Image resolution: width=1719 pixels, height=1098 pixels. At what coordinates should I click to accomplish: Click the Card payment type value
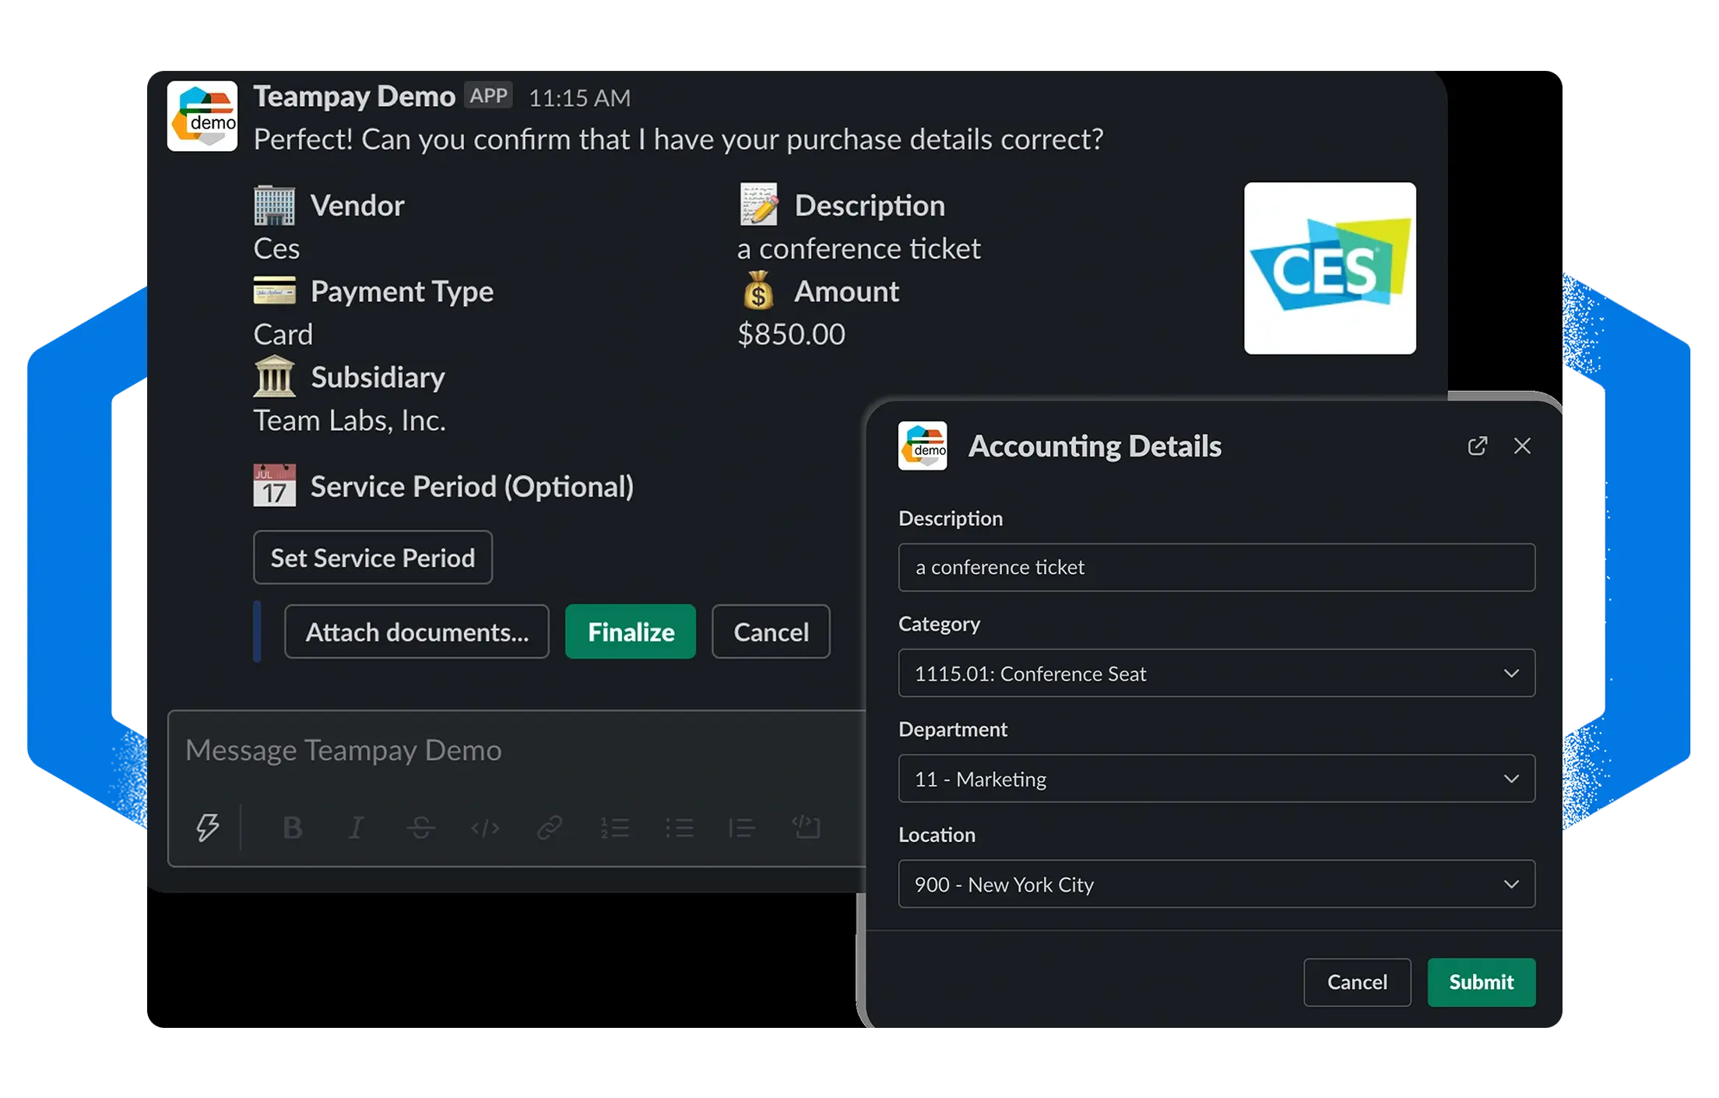click(283, 335)
